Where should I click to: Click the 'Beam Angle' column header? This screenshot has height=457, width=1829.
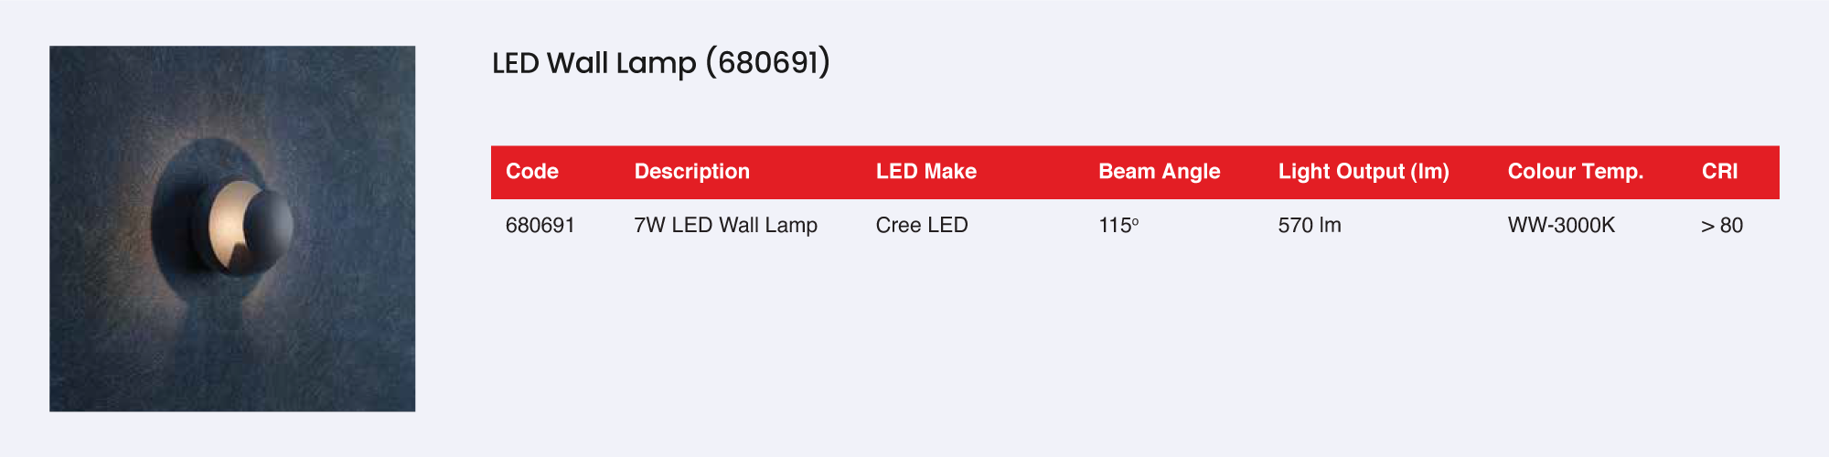tap(1160, 172)
